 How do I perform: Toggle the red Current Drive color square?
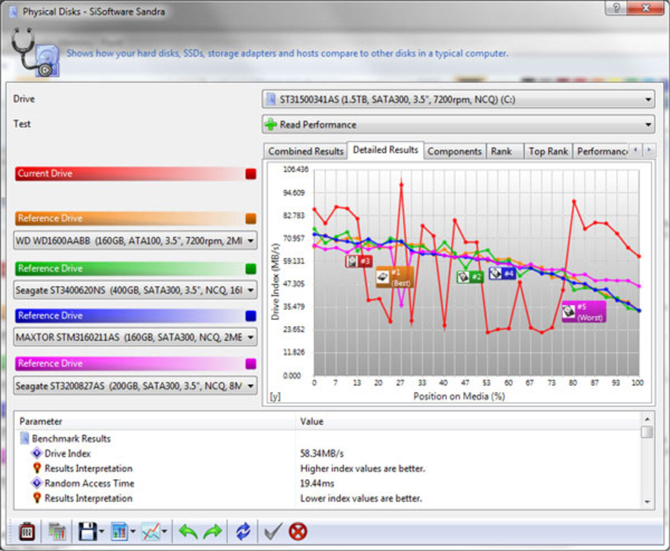click(250, 174)
